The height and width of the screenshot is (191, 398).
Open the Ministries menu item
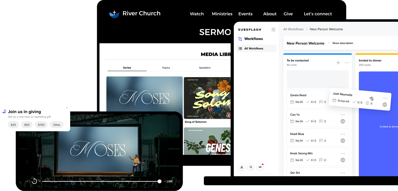(222, 14)
